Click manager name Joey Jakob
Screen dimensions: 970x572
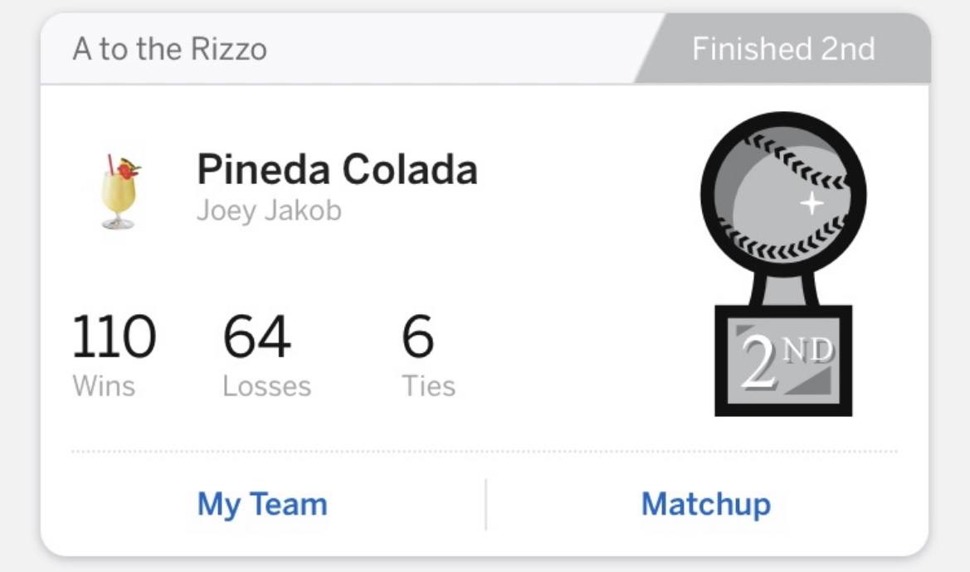coord(269,211)
